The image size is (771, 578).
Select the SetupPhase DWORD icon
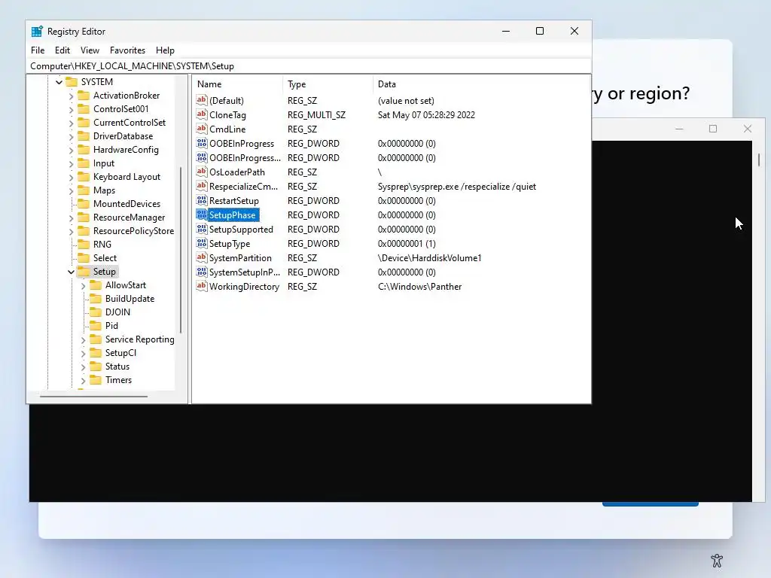[x=202, y=214]
